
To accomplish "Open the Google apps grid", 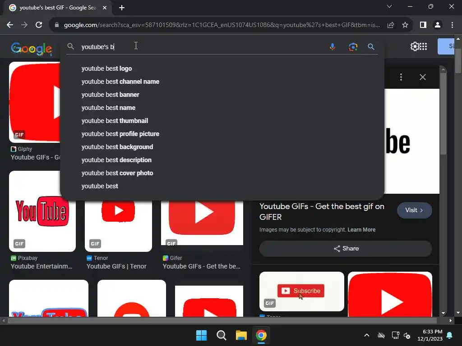I will point(423,46).
